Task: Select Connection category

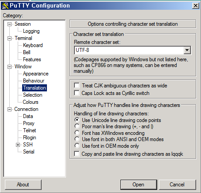Action: pyautogui.click(x=26, y=109)
